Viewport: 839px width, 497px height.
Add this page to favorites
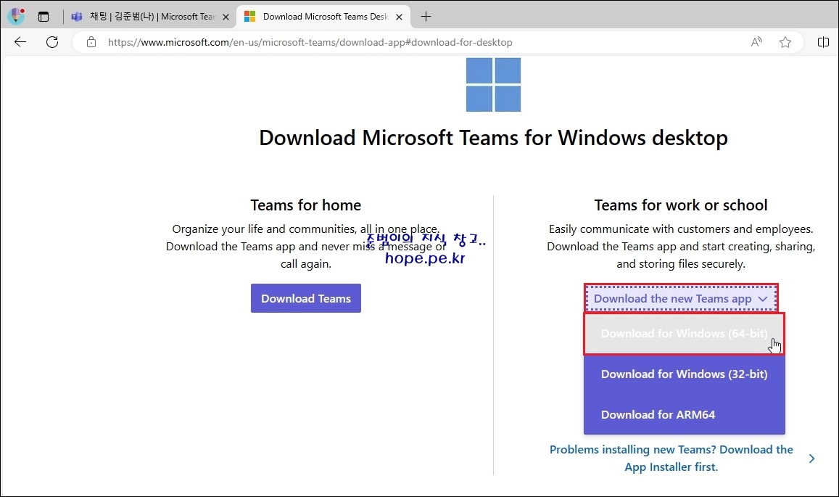pyautogui.click(x=785, y=42)
